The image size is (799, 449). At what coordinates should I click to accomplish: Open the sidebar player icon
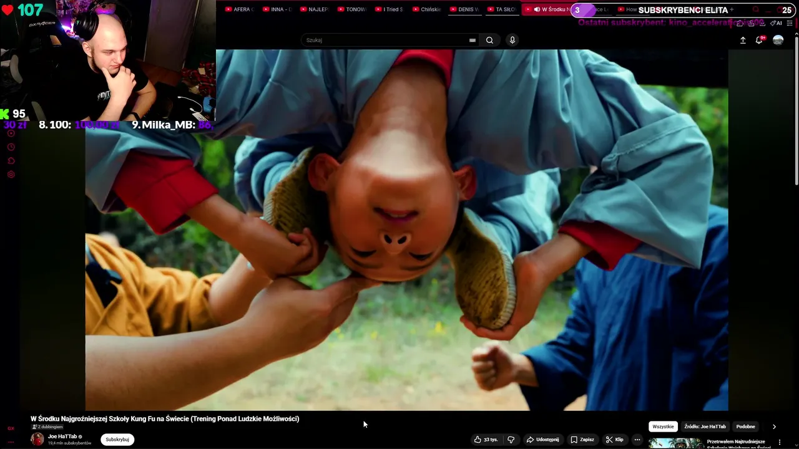tap(11, 133)
